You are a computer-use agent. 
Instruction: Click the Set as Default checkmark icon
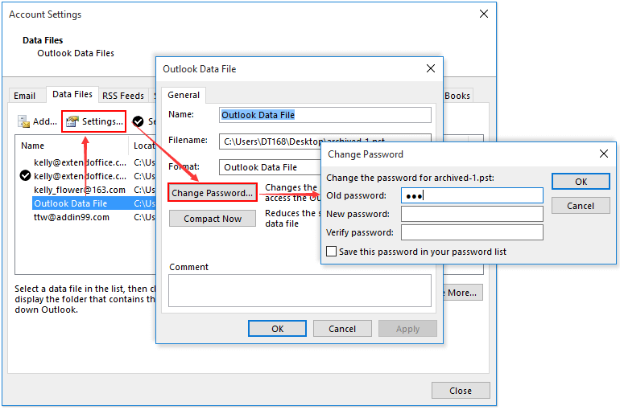pos(138,121)
